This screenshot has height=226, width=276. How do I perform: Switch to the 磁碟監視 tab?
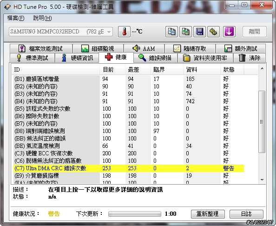[98, 48]
